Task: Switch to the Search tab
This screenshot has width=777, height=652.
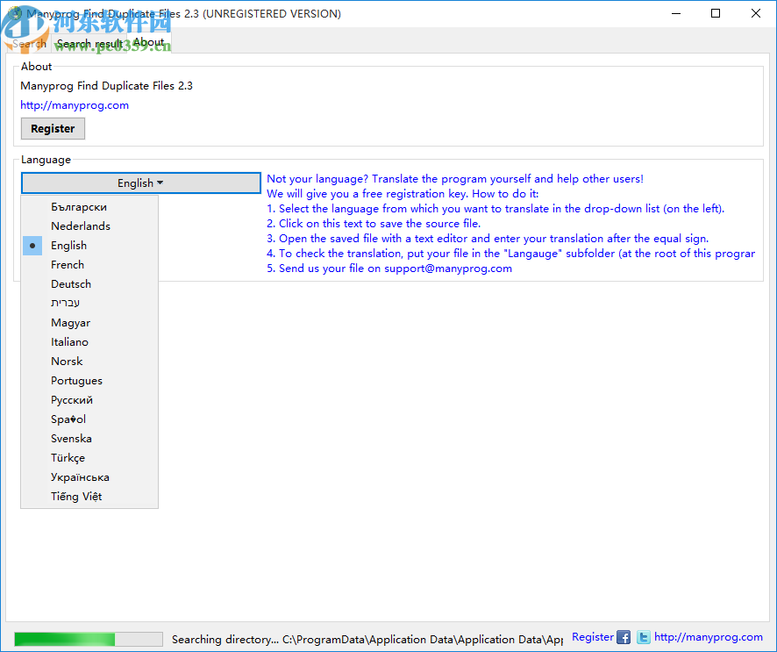Action: pos(29,44)
